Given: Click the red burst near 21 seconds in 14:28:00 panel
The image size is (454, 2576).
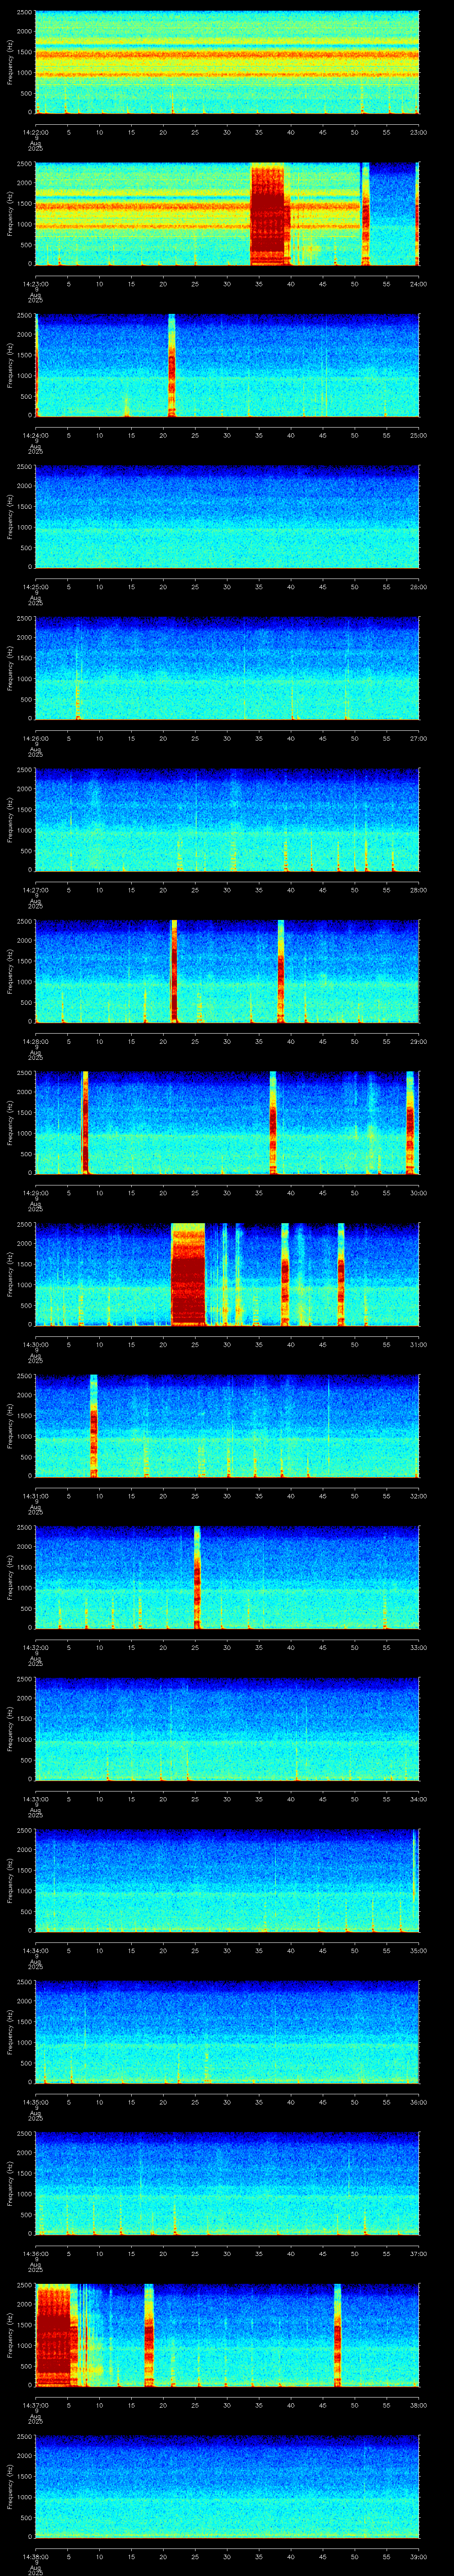Looking at the screenshot, I should pos(174,971).
